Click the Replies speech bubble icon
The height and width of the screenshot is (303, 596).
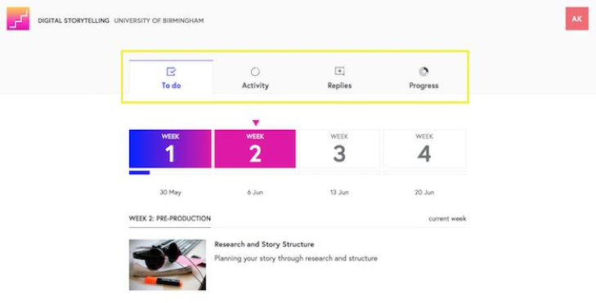339,71
